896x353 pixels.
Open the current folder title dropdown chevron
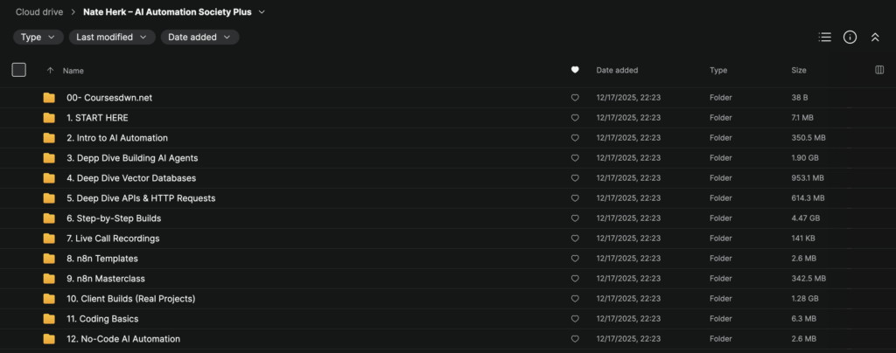262,12
